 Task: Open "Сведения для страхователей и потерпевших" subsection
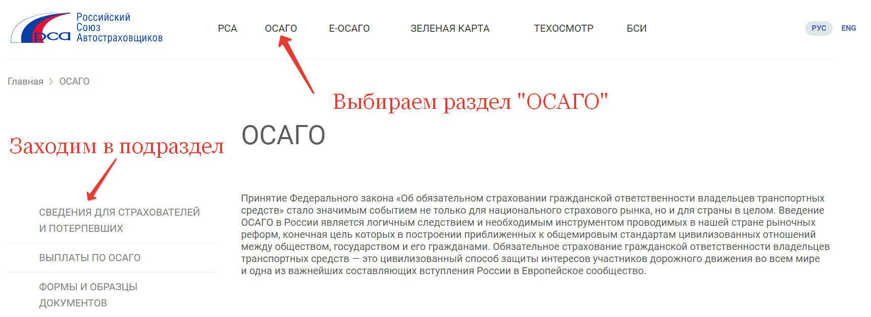(x=119, y=220)
